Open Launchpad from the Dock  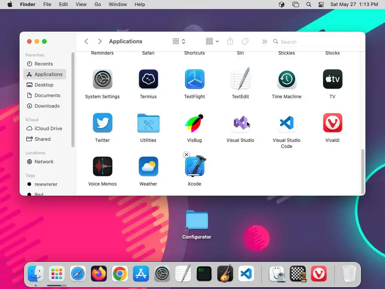[57, 274]
